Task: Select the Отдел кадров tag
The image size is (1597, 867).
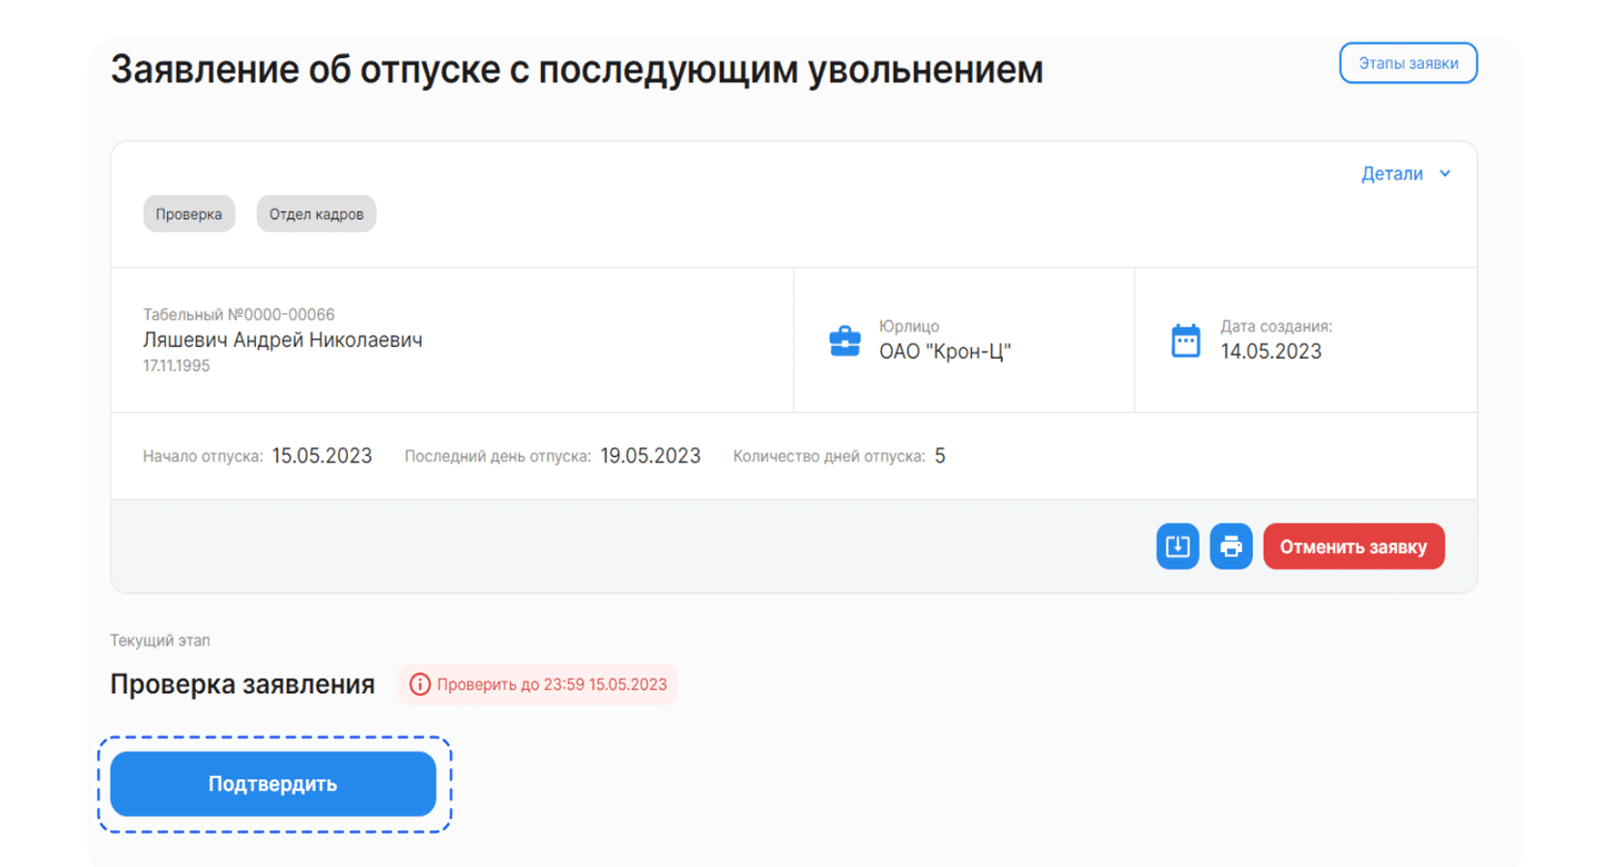Action: pos(316,215)
